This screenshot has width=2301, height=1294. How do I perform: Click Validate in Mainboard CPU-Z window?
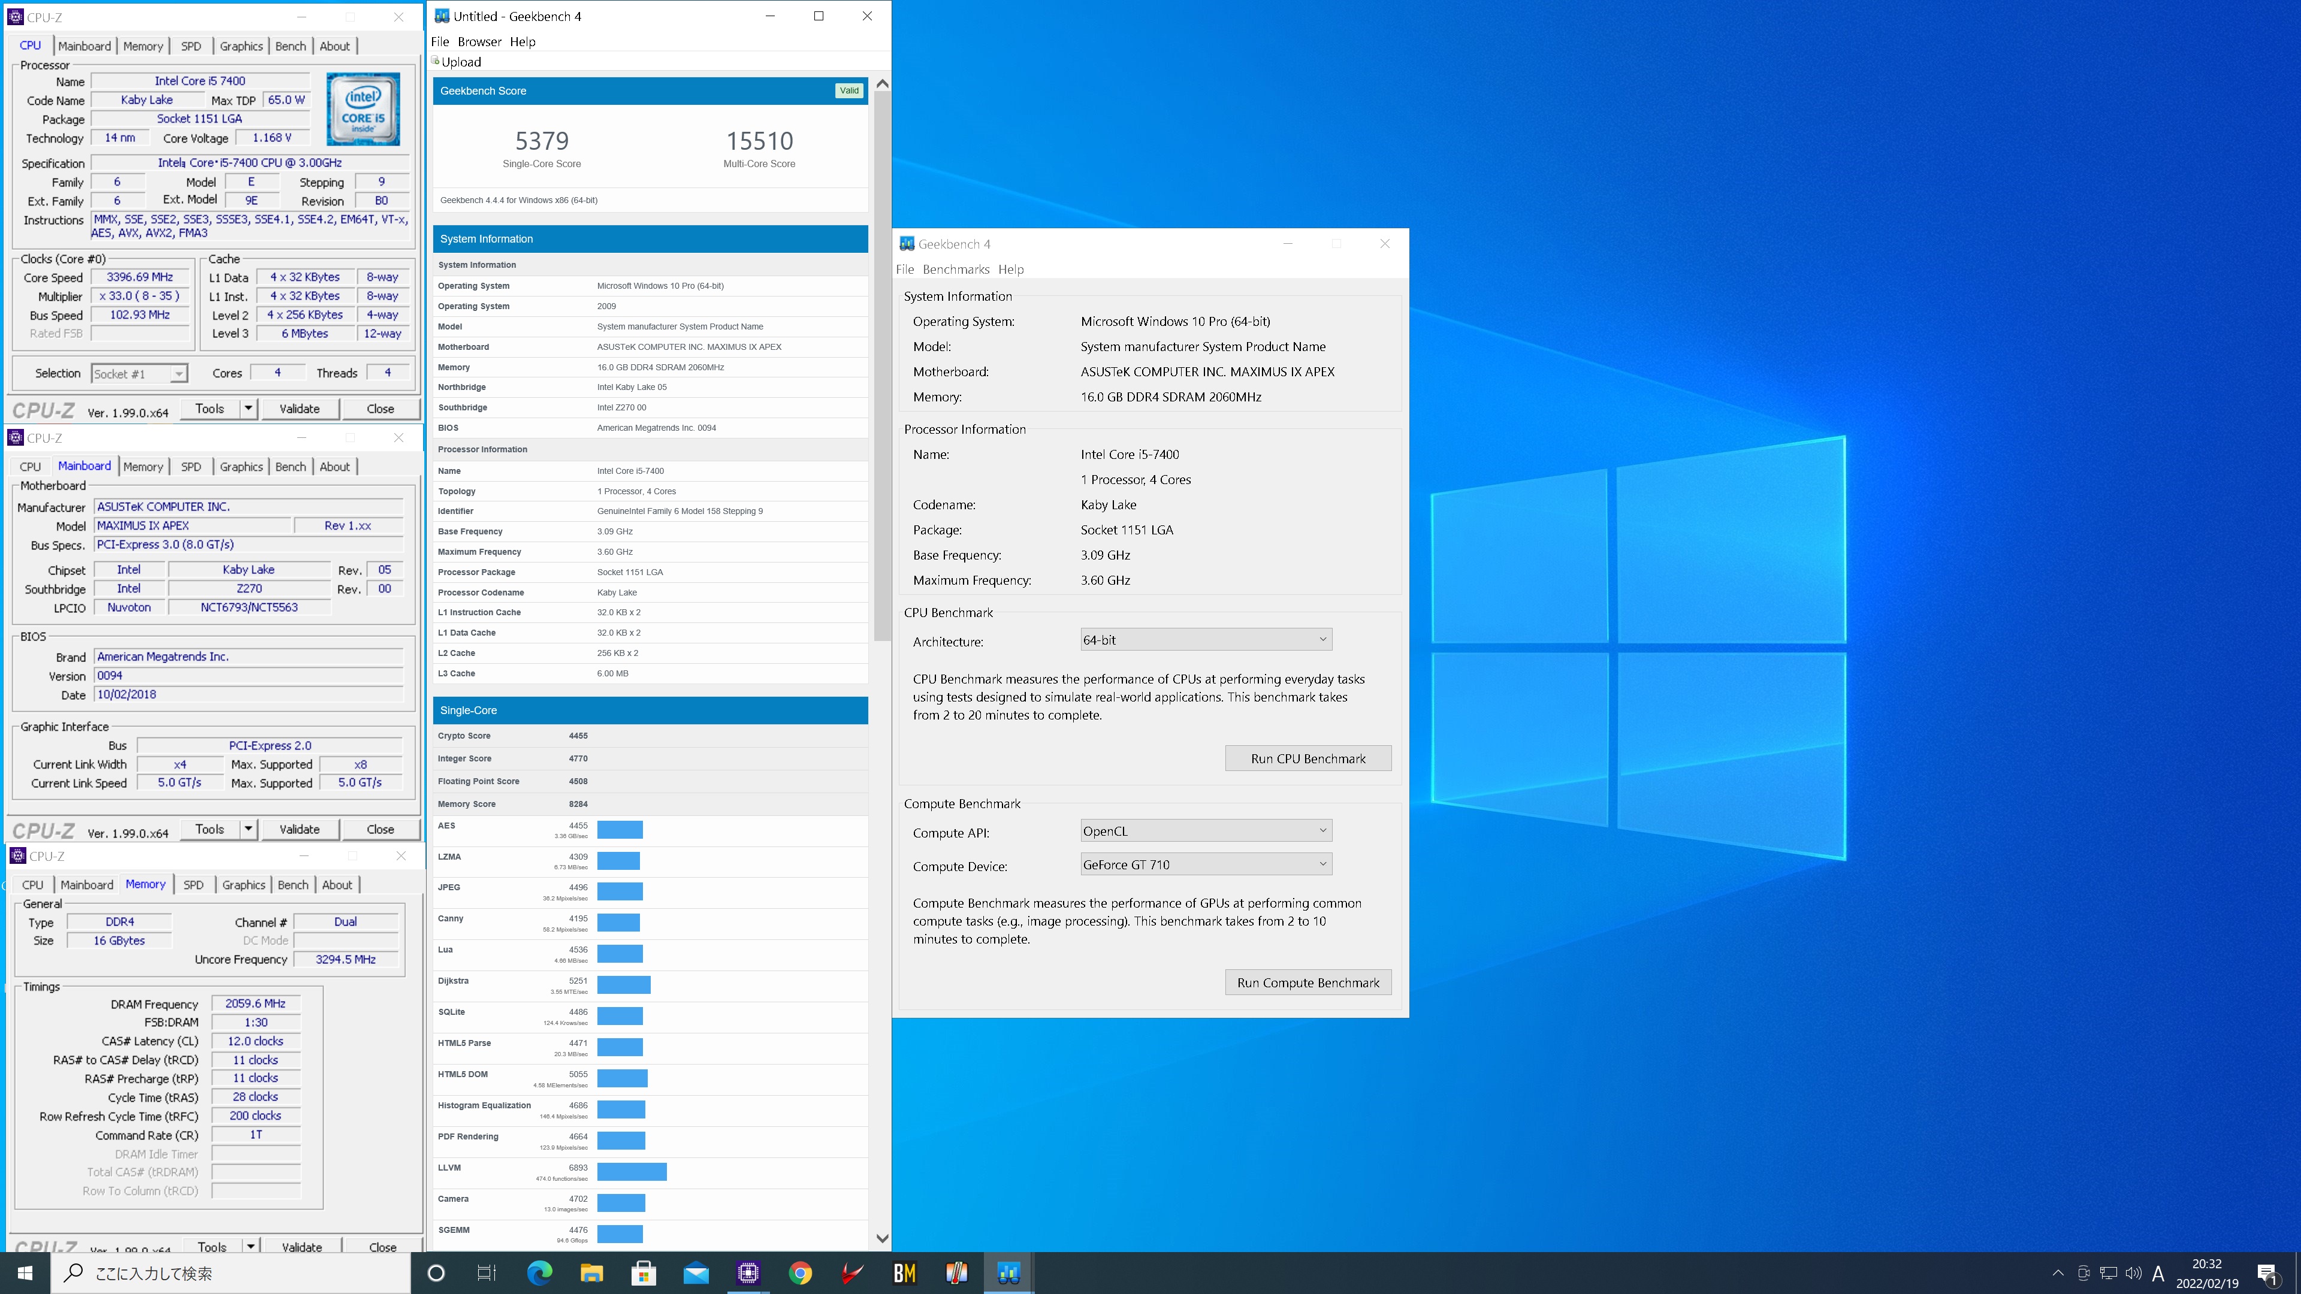[x=299, y=830]
